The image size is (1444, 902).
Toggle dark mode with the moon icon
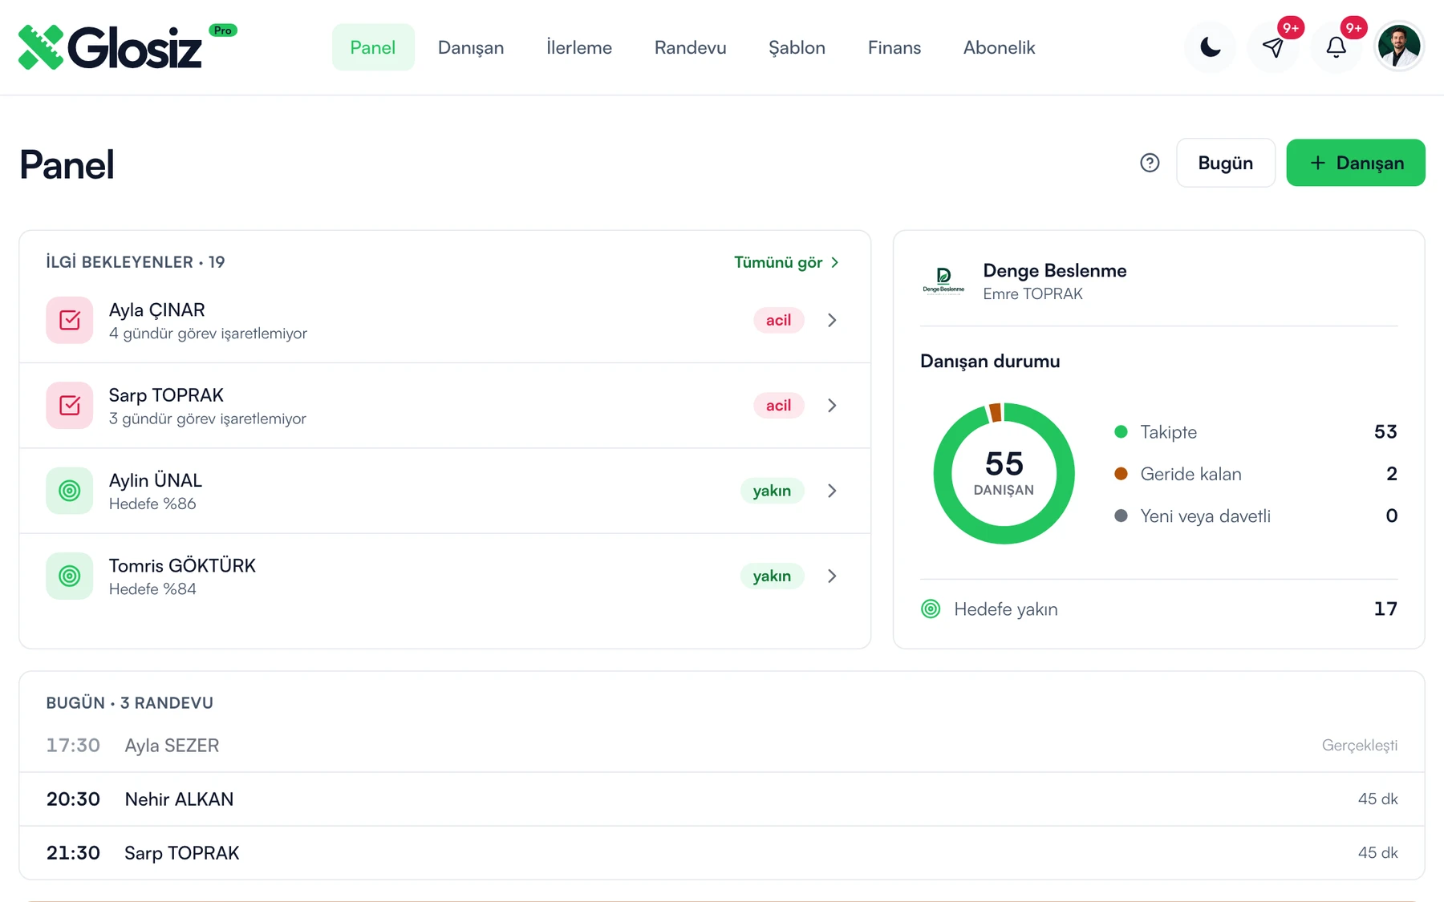coord(1210,47)
